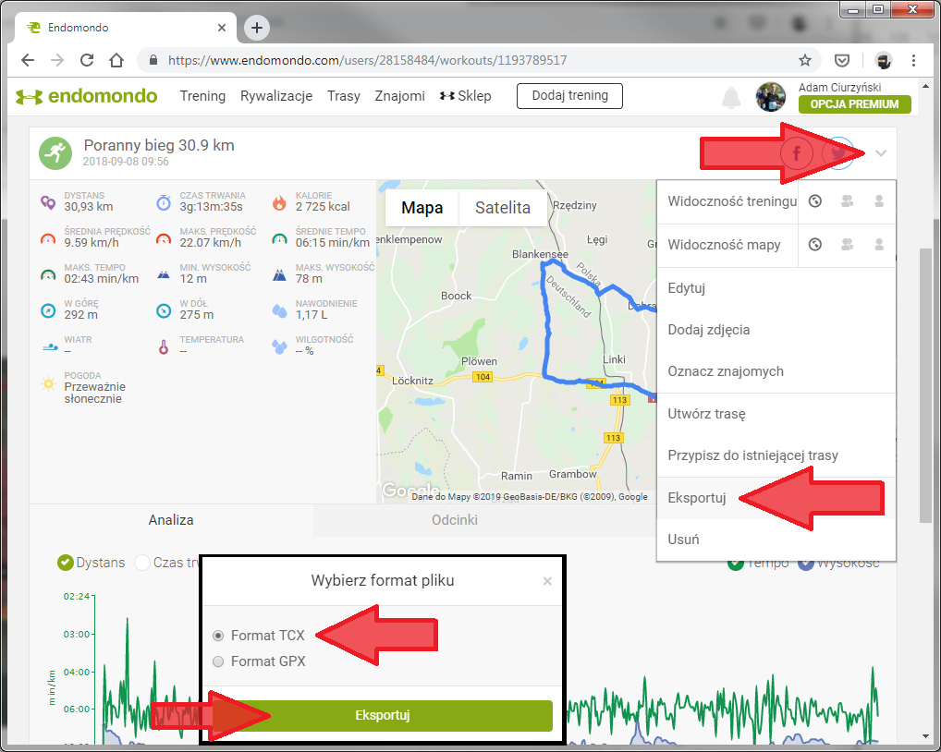Click the notification bell icon

click(731, 96)
